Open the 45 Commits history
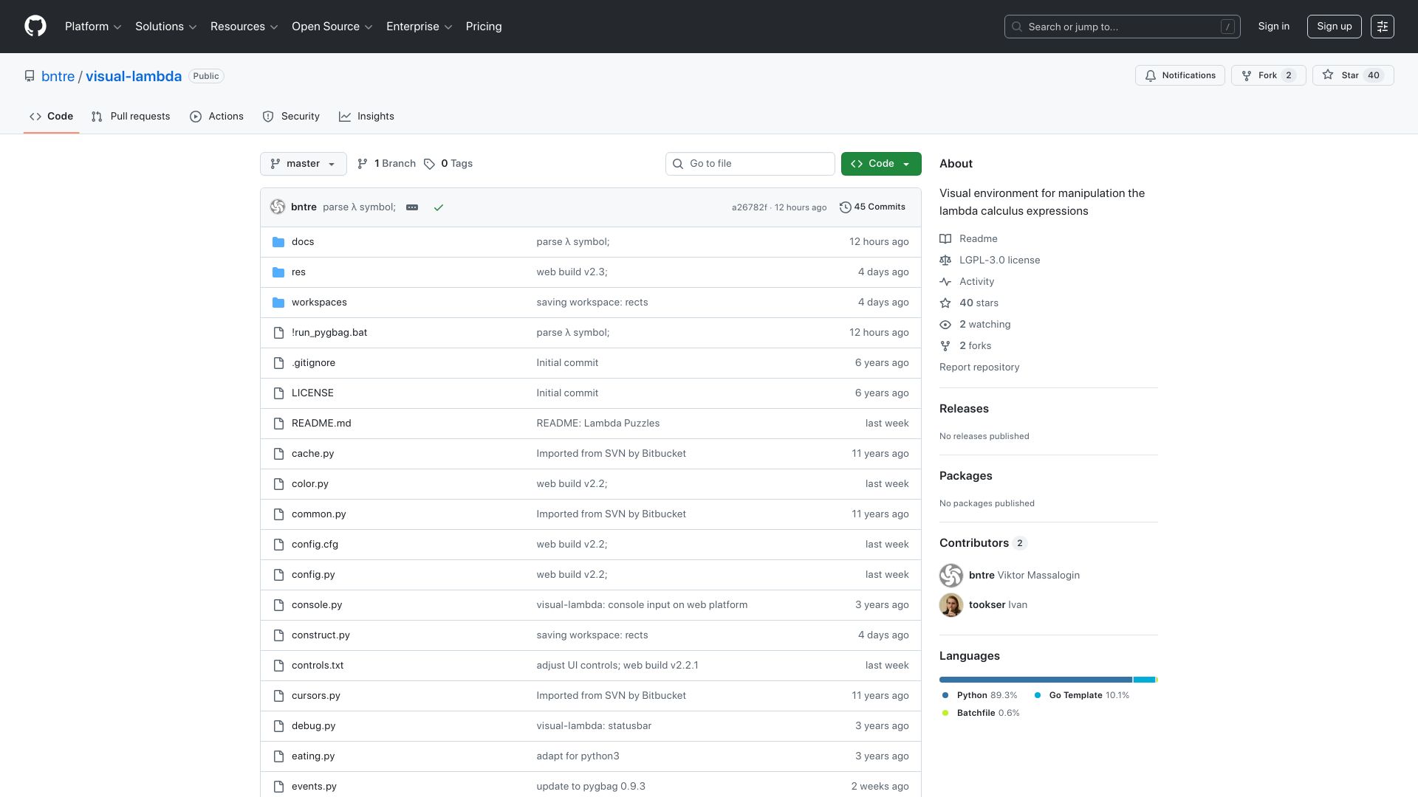This screenshot has width=1418, height=797. pos(872,207)
